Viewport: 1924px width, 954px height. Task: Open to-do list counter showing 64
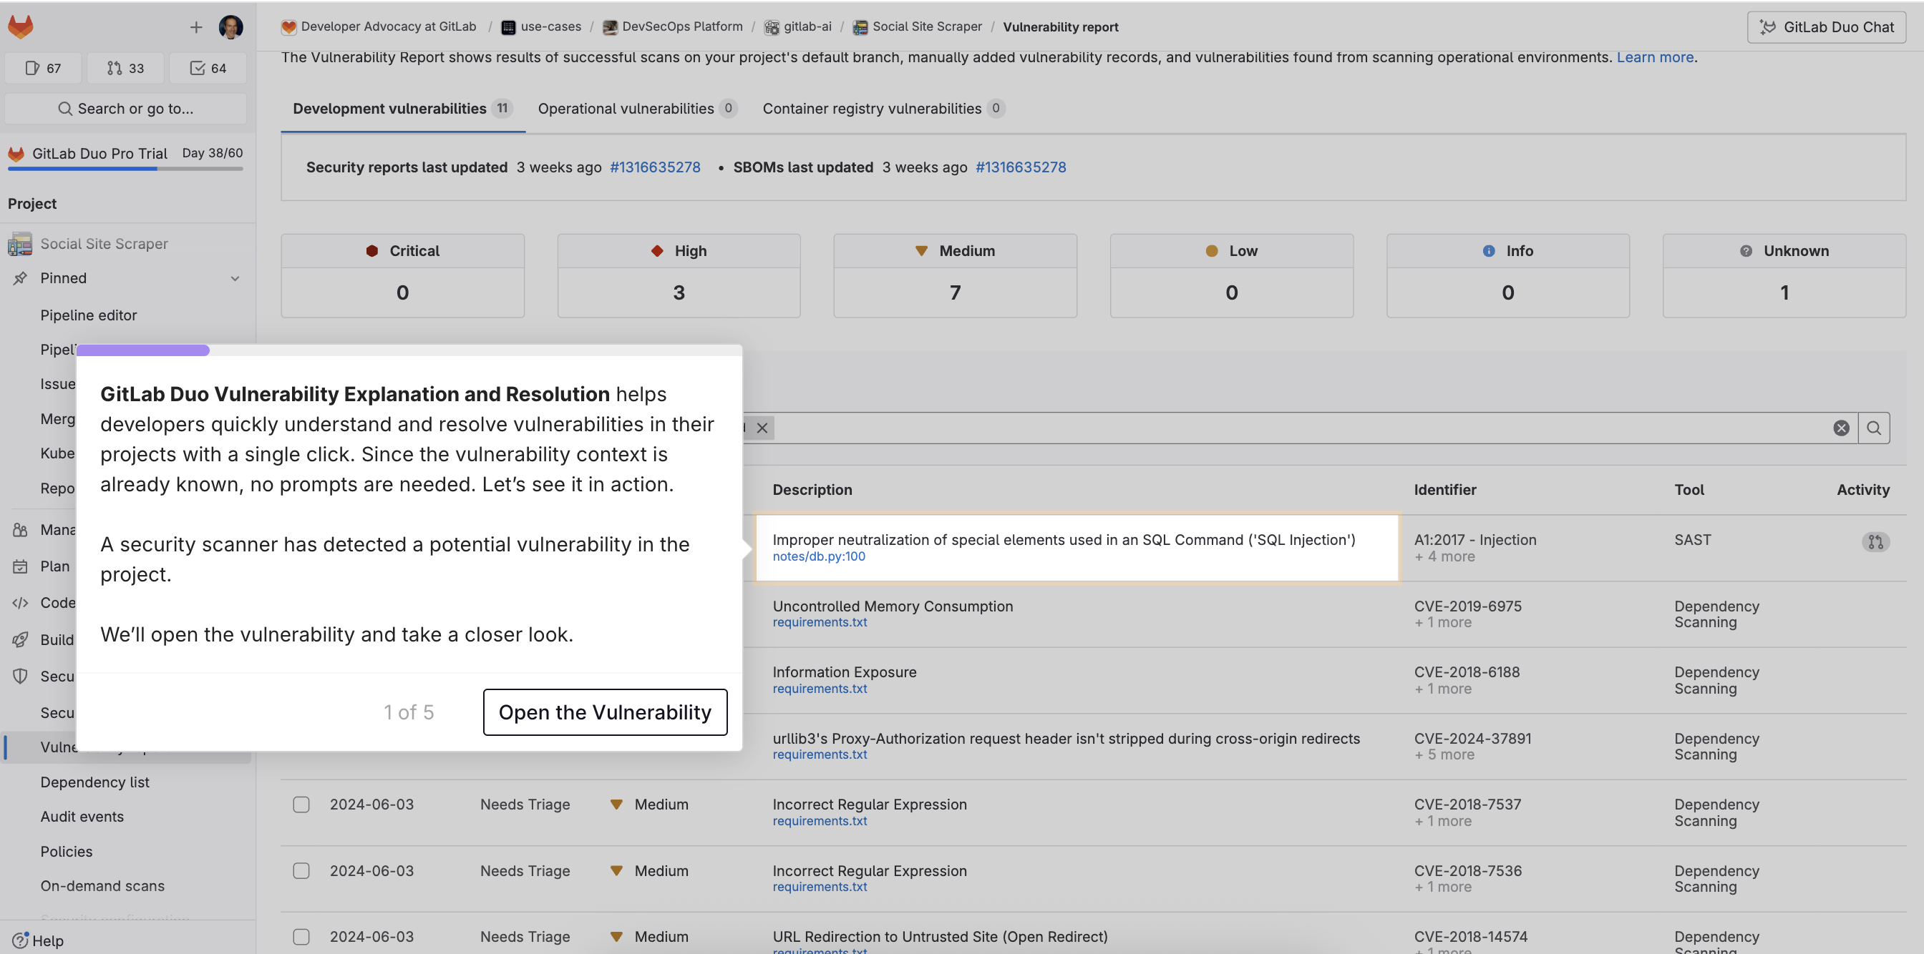point(208,68)
